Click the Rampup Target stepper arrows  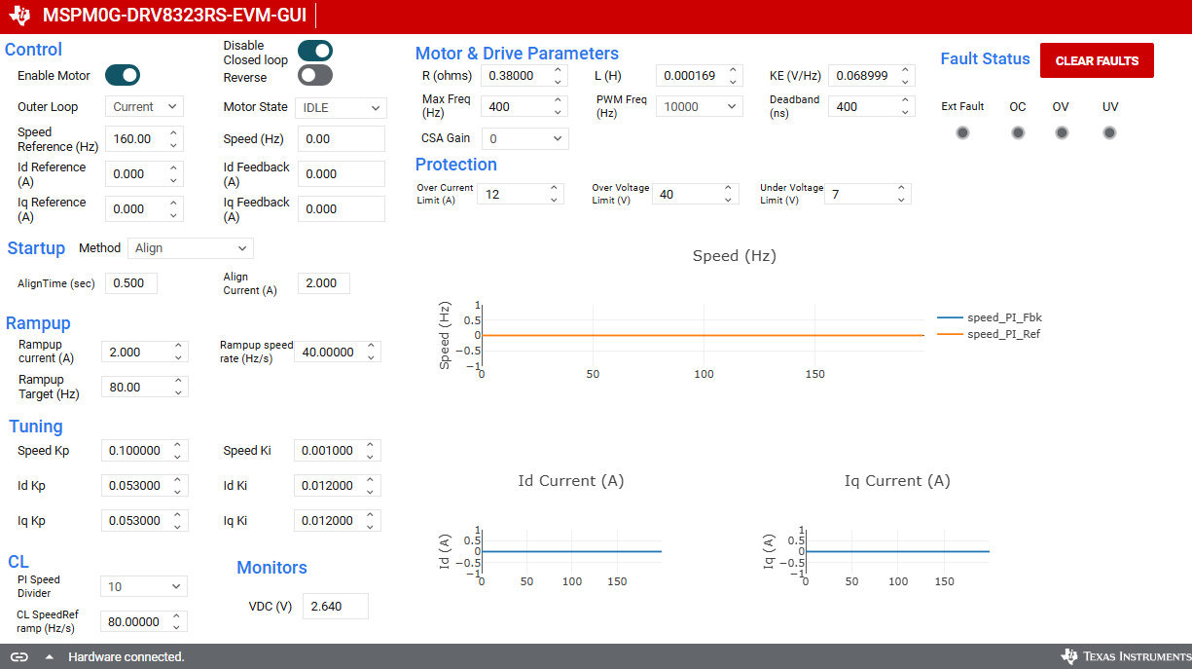tap(178, 387)
